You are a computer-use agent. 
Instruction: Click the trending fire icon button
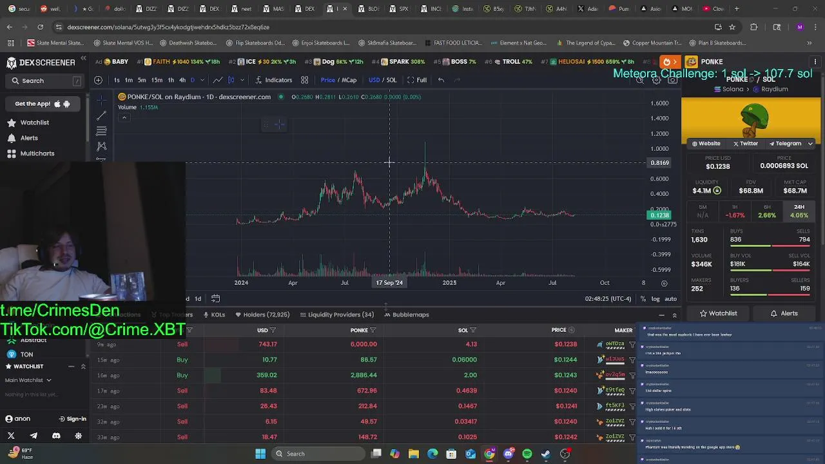[670, 62]
